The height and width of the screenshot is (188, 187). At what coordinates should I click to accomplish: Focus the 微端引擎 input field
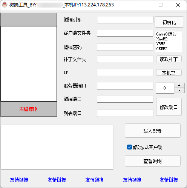pos(125,20)
